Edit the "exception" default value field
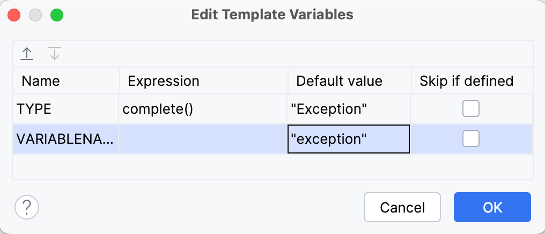This screenshot has width=545, height=234. tap(349, 139)
